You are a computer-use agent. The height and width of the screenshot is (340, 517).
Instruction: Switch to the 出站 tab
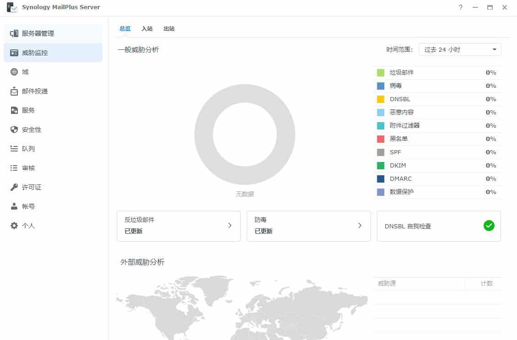pyautogui.click(x=169, y=28)
